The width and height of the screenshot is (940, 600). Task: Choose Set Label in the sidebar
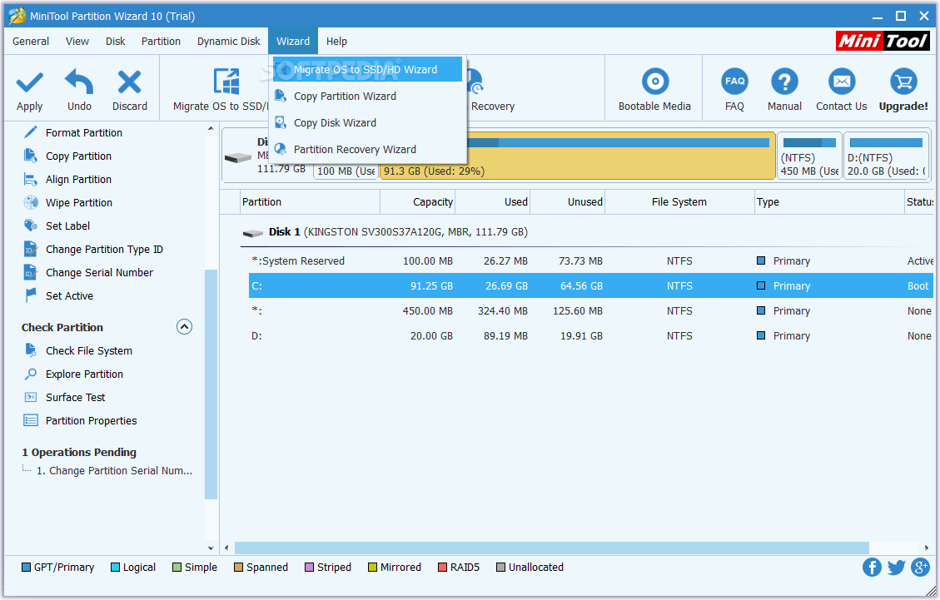click(67, 226)
